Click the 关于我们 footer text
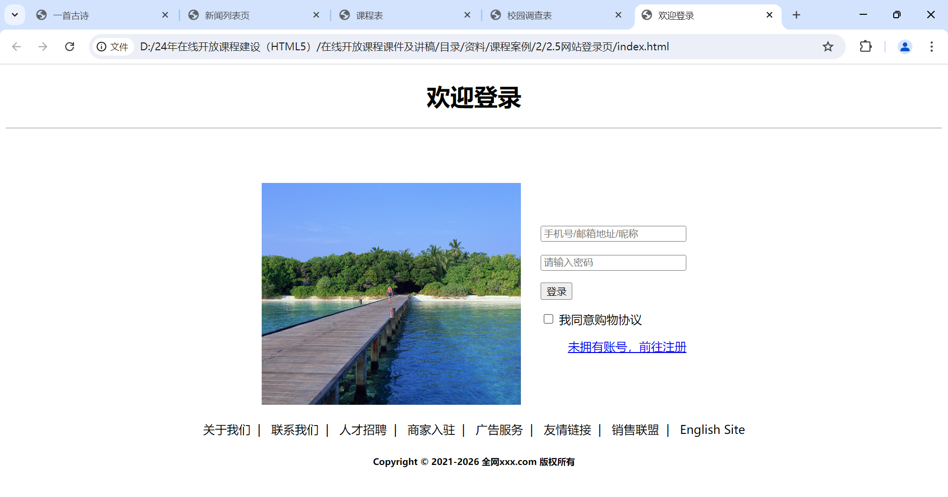Viewport: 948px width, 497px height. (x=227, y=430)
